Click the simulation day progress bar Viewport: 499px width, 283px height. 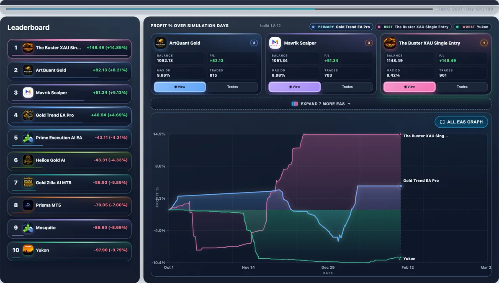(x=219, y=9)
